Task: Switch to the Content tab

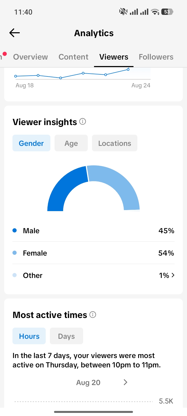Action: (74, 57)
